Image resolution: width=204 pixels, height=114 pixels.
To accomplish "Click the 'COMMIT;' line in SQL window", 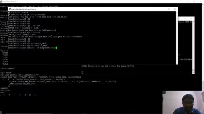I will click(4, 88).
